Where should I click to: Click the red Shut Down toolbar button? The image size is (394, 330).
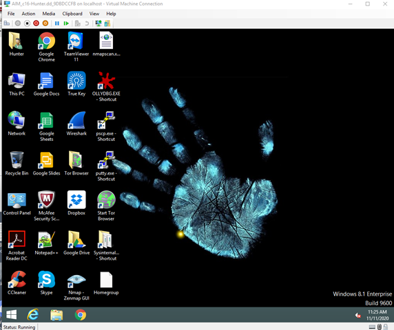pos(37,23)
